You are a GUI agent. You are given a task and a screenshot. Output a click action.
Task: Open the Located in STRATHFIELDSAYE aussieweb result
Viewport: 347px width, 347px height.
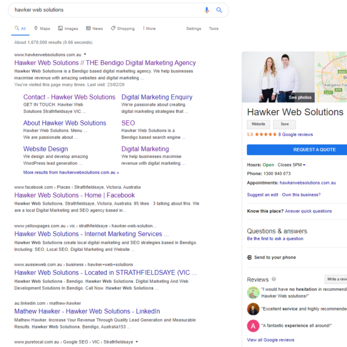point(106,272)
